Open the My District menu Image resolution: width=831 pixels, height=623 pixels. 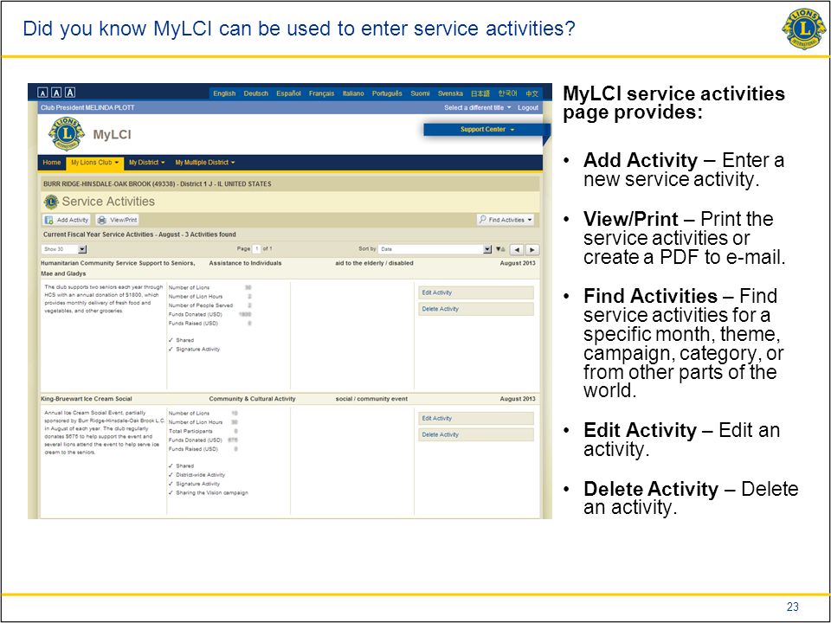[147, 163]
